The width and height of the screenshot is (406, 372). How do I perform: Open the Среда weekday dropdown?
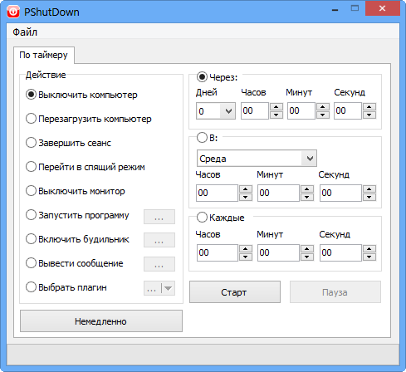coord(257,159)
